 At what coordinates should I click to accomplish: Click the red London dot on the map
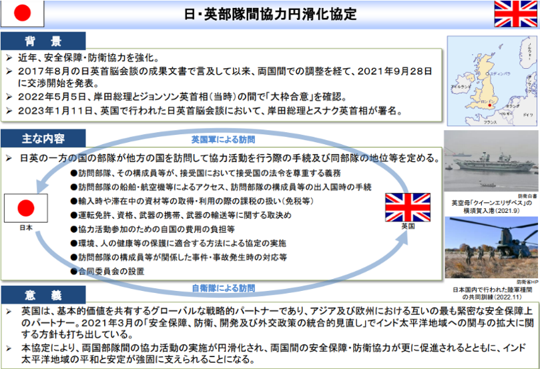(x=490, y=105)
